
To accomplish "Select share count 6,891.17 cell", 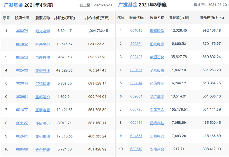I will point(64,31).
